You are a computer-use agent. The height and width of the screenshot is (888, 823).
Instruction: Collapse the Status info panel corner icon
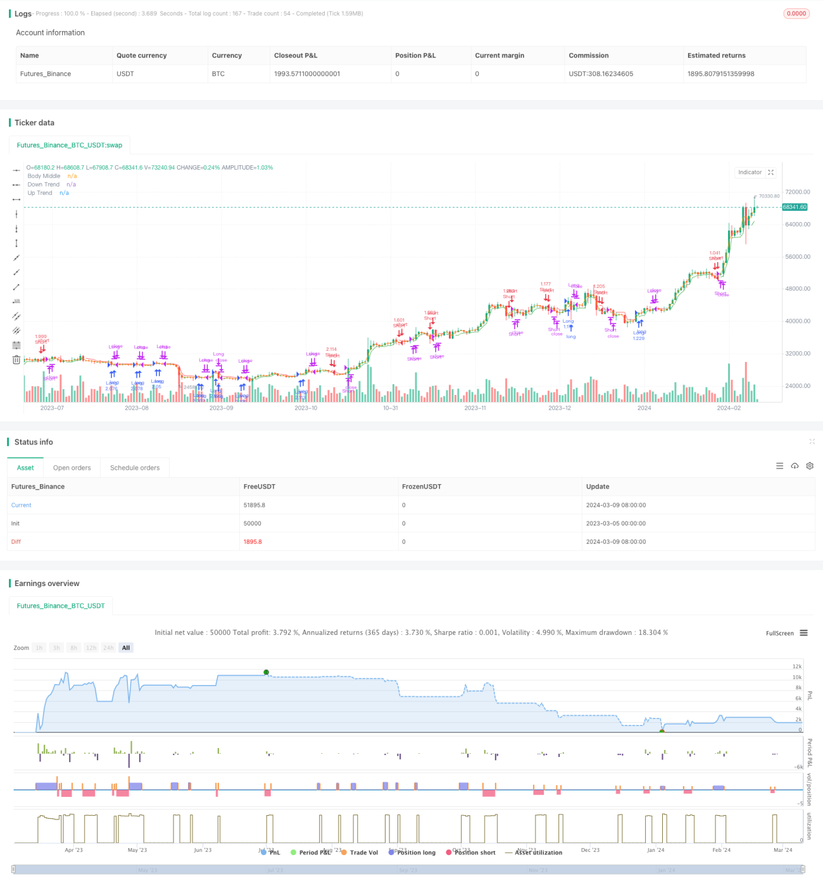point(812,441)
